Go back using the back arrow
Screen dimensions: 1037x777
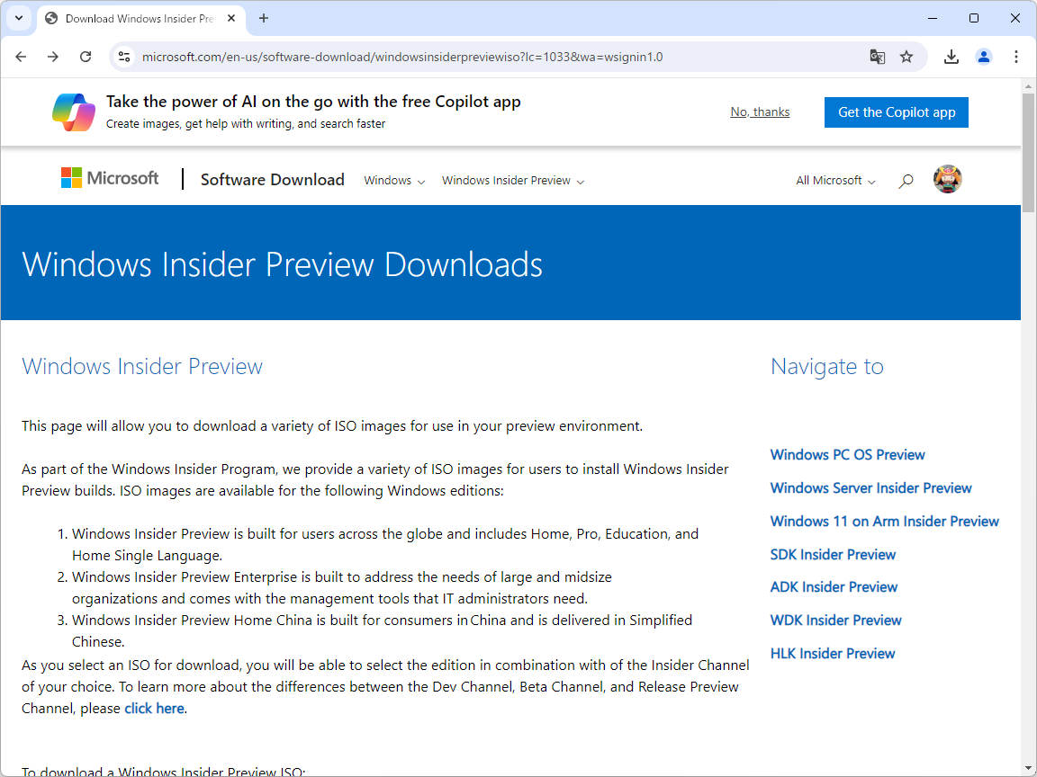coord(21,56)
